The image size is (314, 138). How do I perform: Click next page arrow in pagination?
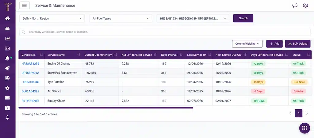click(307, 114)
